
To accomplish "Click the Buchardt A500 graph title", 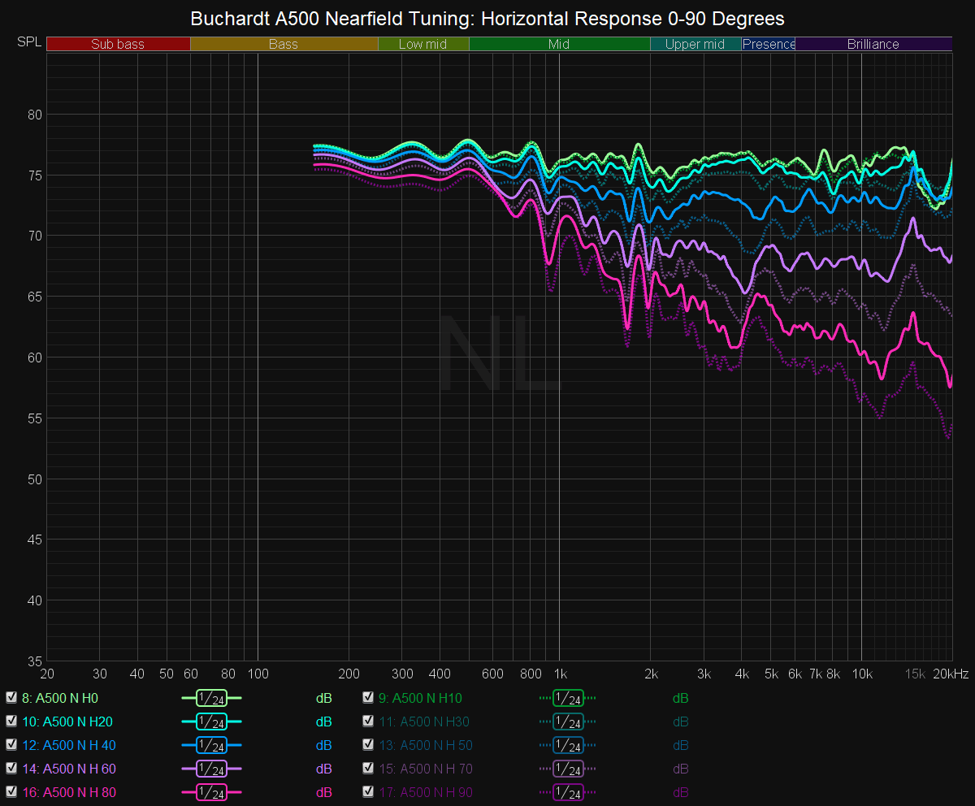I will (487, 18).
